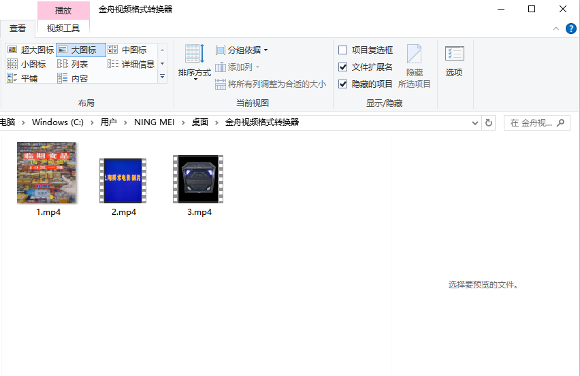
Task: Expand the layout gallery more arrow
Action: 163,76
